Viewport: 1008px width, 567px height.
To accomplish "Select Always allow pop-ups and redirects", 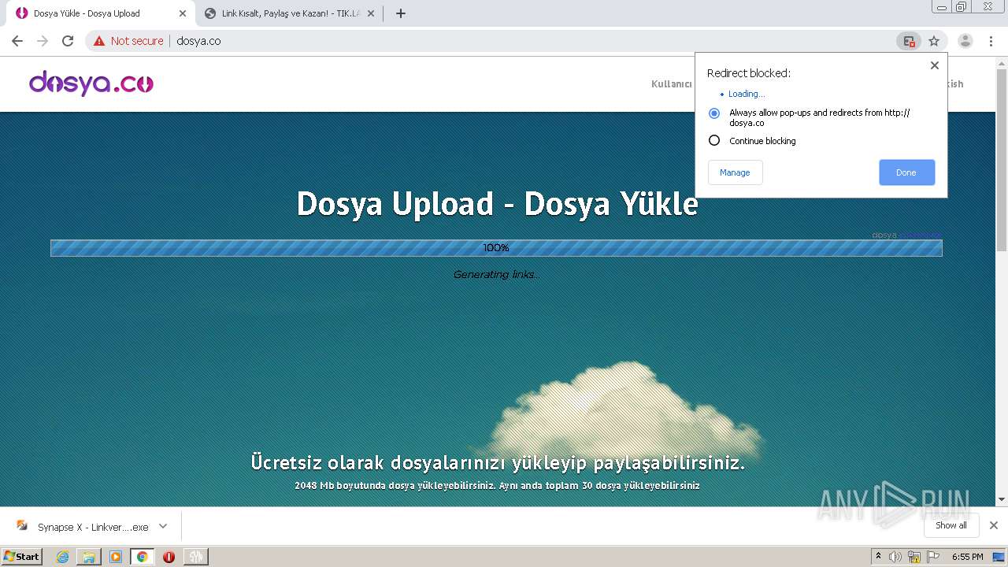I will click(x=714, y=113).
